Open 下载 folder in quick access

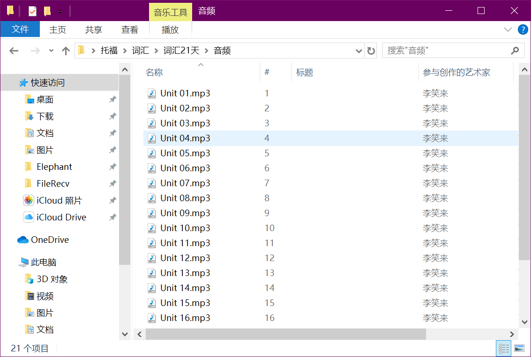[45, 117]
